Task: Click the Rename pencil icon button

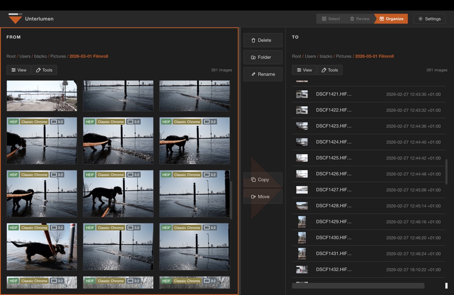Action: point(263,74)
